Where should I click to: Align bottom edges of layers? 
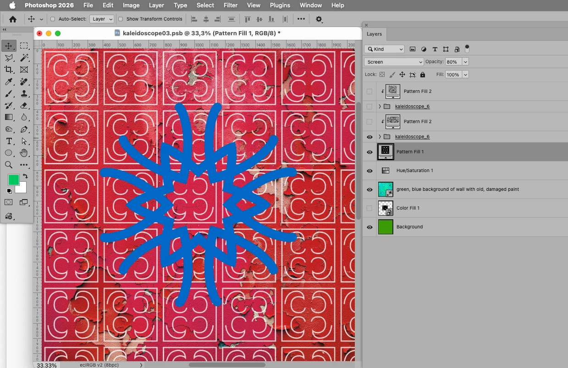click(272, 19)
